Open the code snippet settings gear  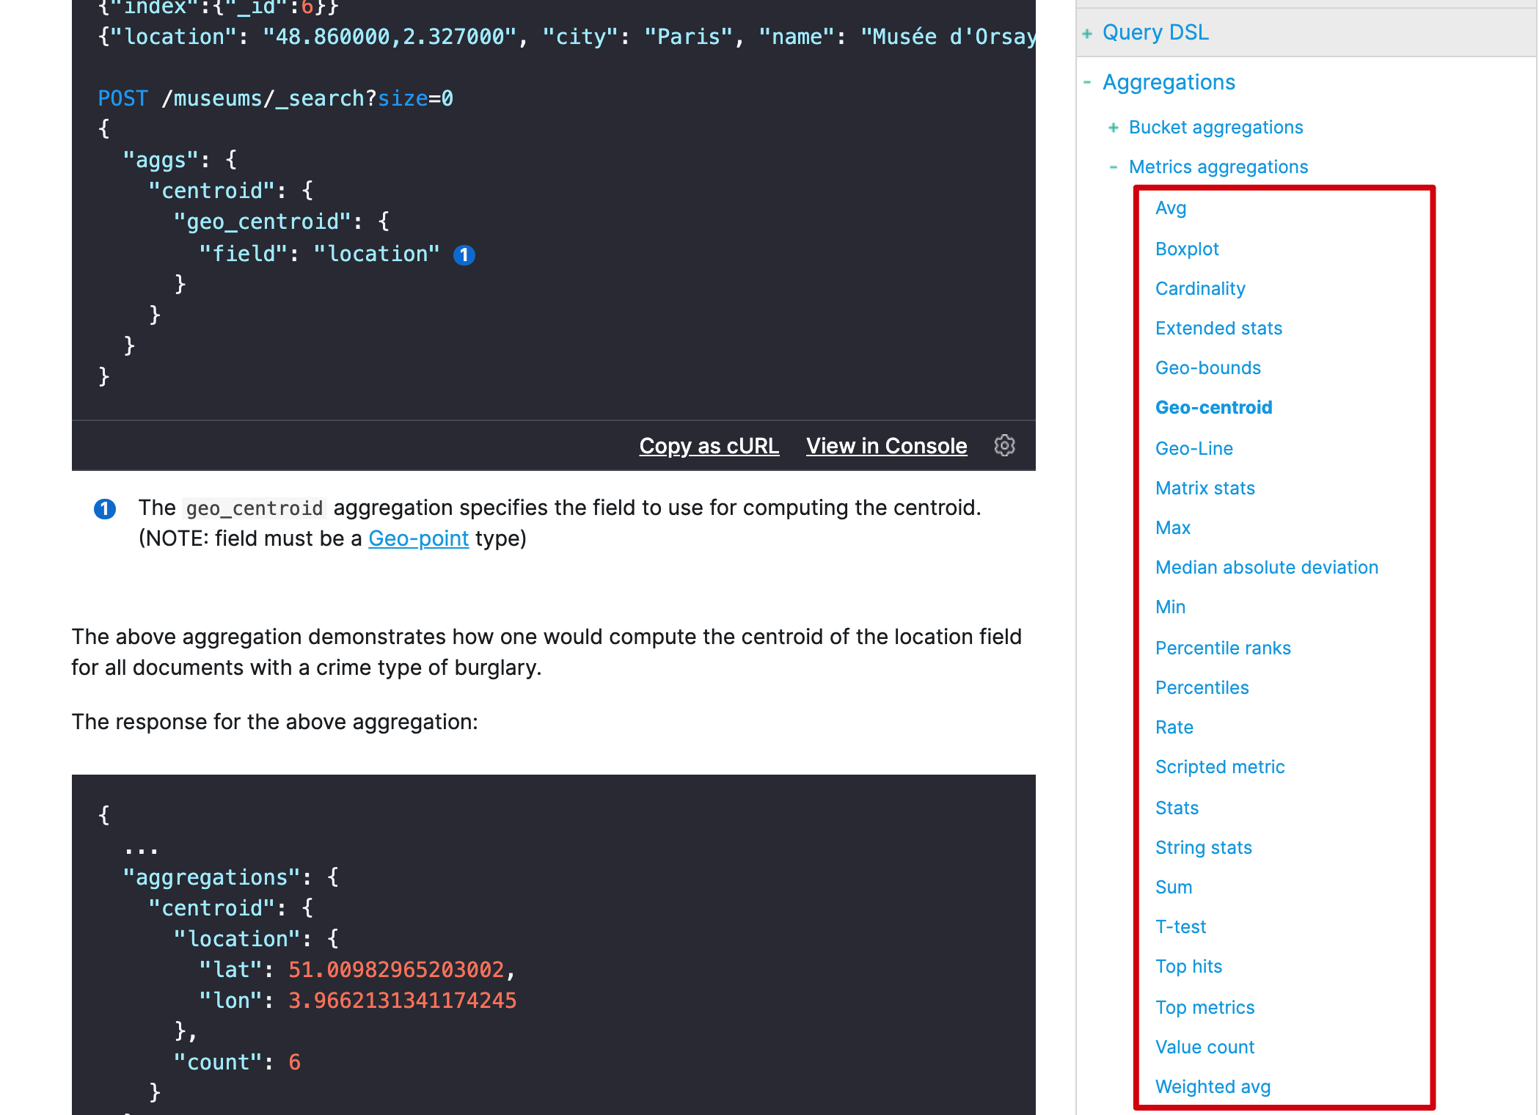click(1004, 445)
